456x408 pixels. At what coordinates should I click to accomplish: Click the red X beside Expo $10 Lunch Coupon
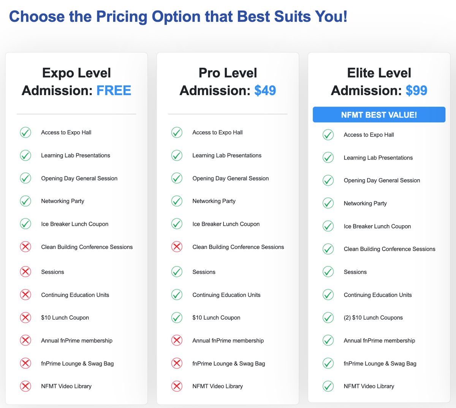click(x=25, y=317)
